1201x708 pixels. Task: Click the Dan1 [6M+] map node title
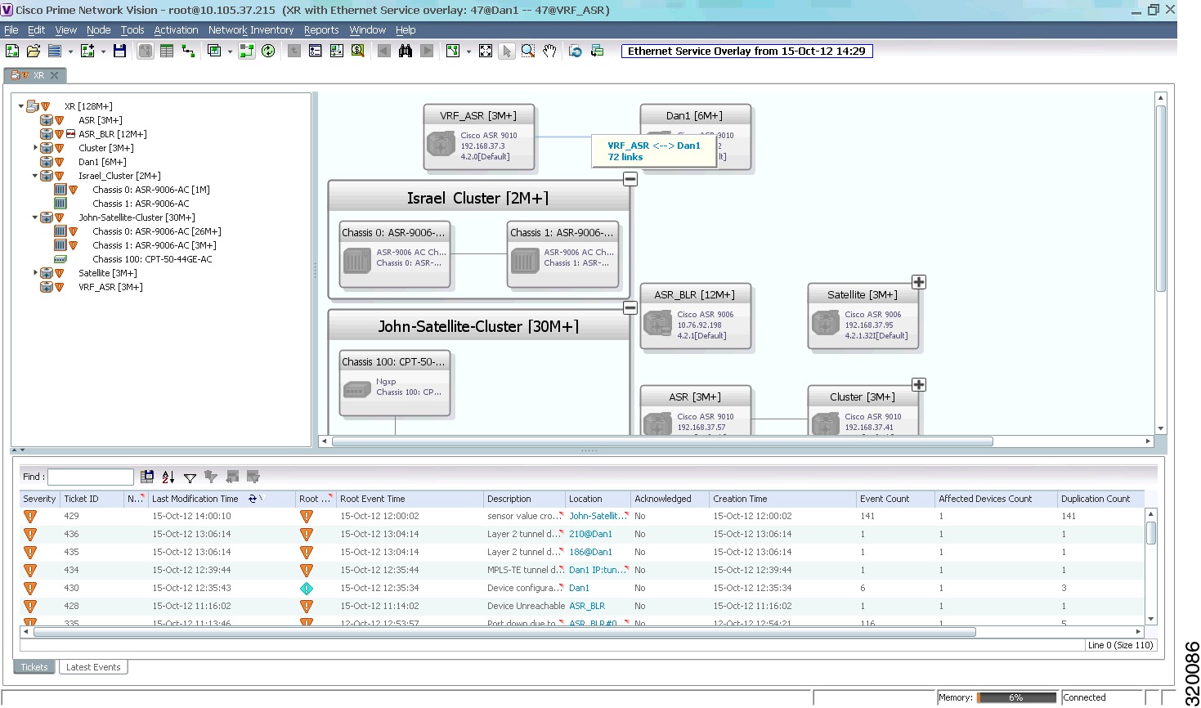[x=694, y=116]
